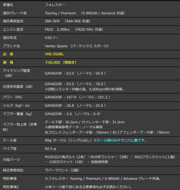Click the G38ガスケット parts line

pos(77,162)
